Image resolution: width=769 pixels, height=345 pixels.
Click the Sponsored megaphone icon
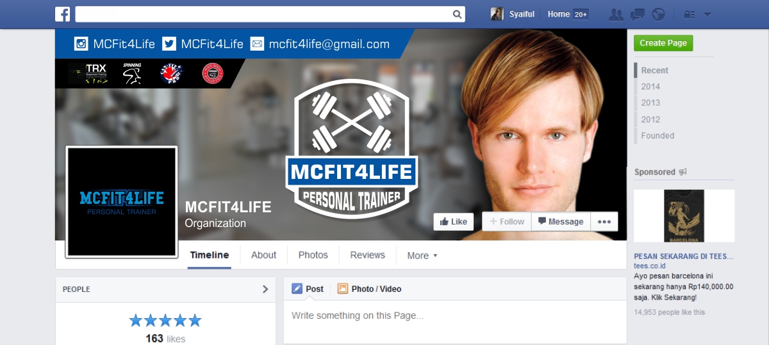(x=682, y=172)
